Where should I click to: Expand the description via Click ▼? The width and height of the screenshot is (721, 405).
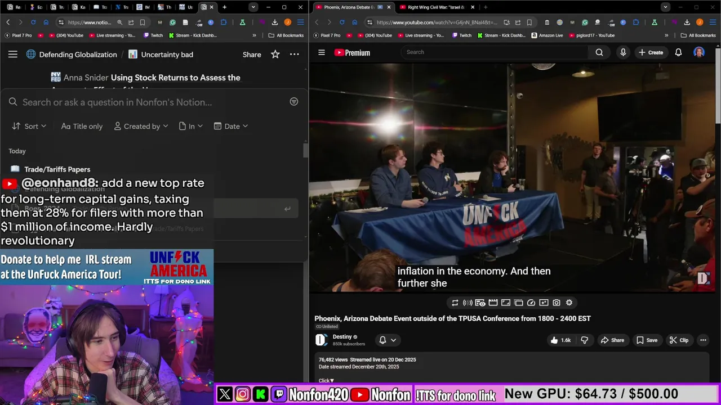click(326, 380)
